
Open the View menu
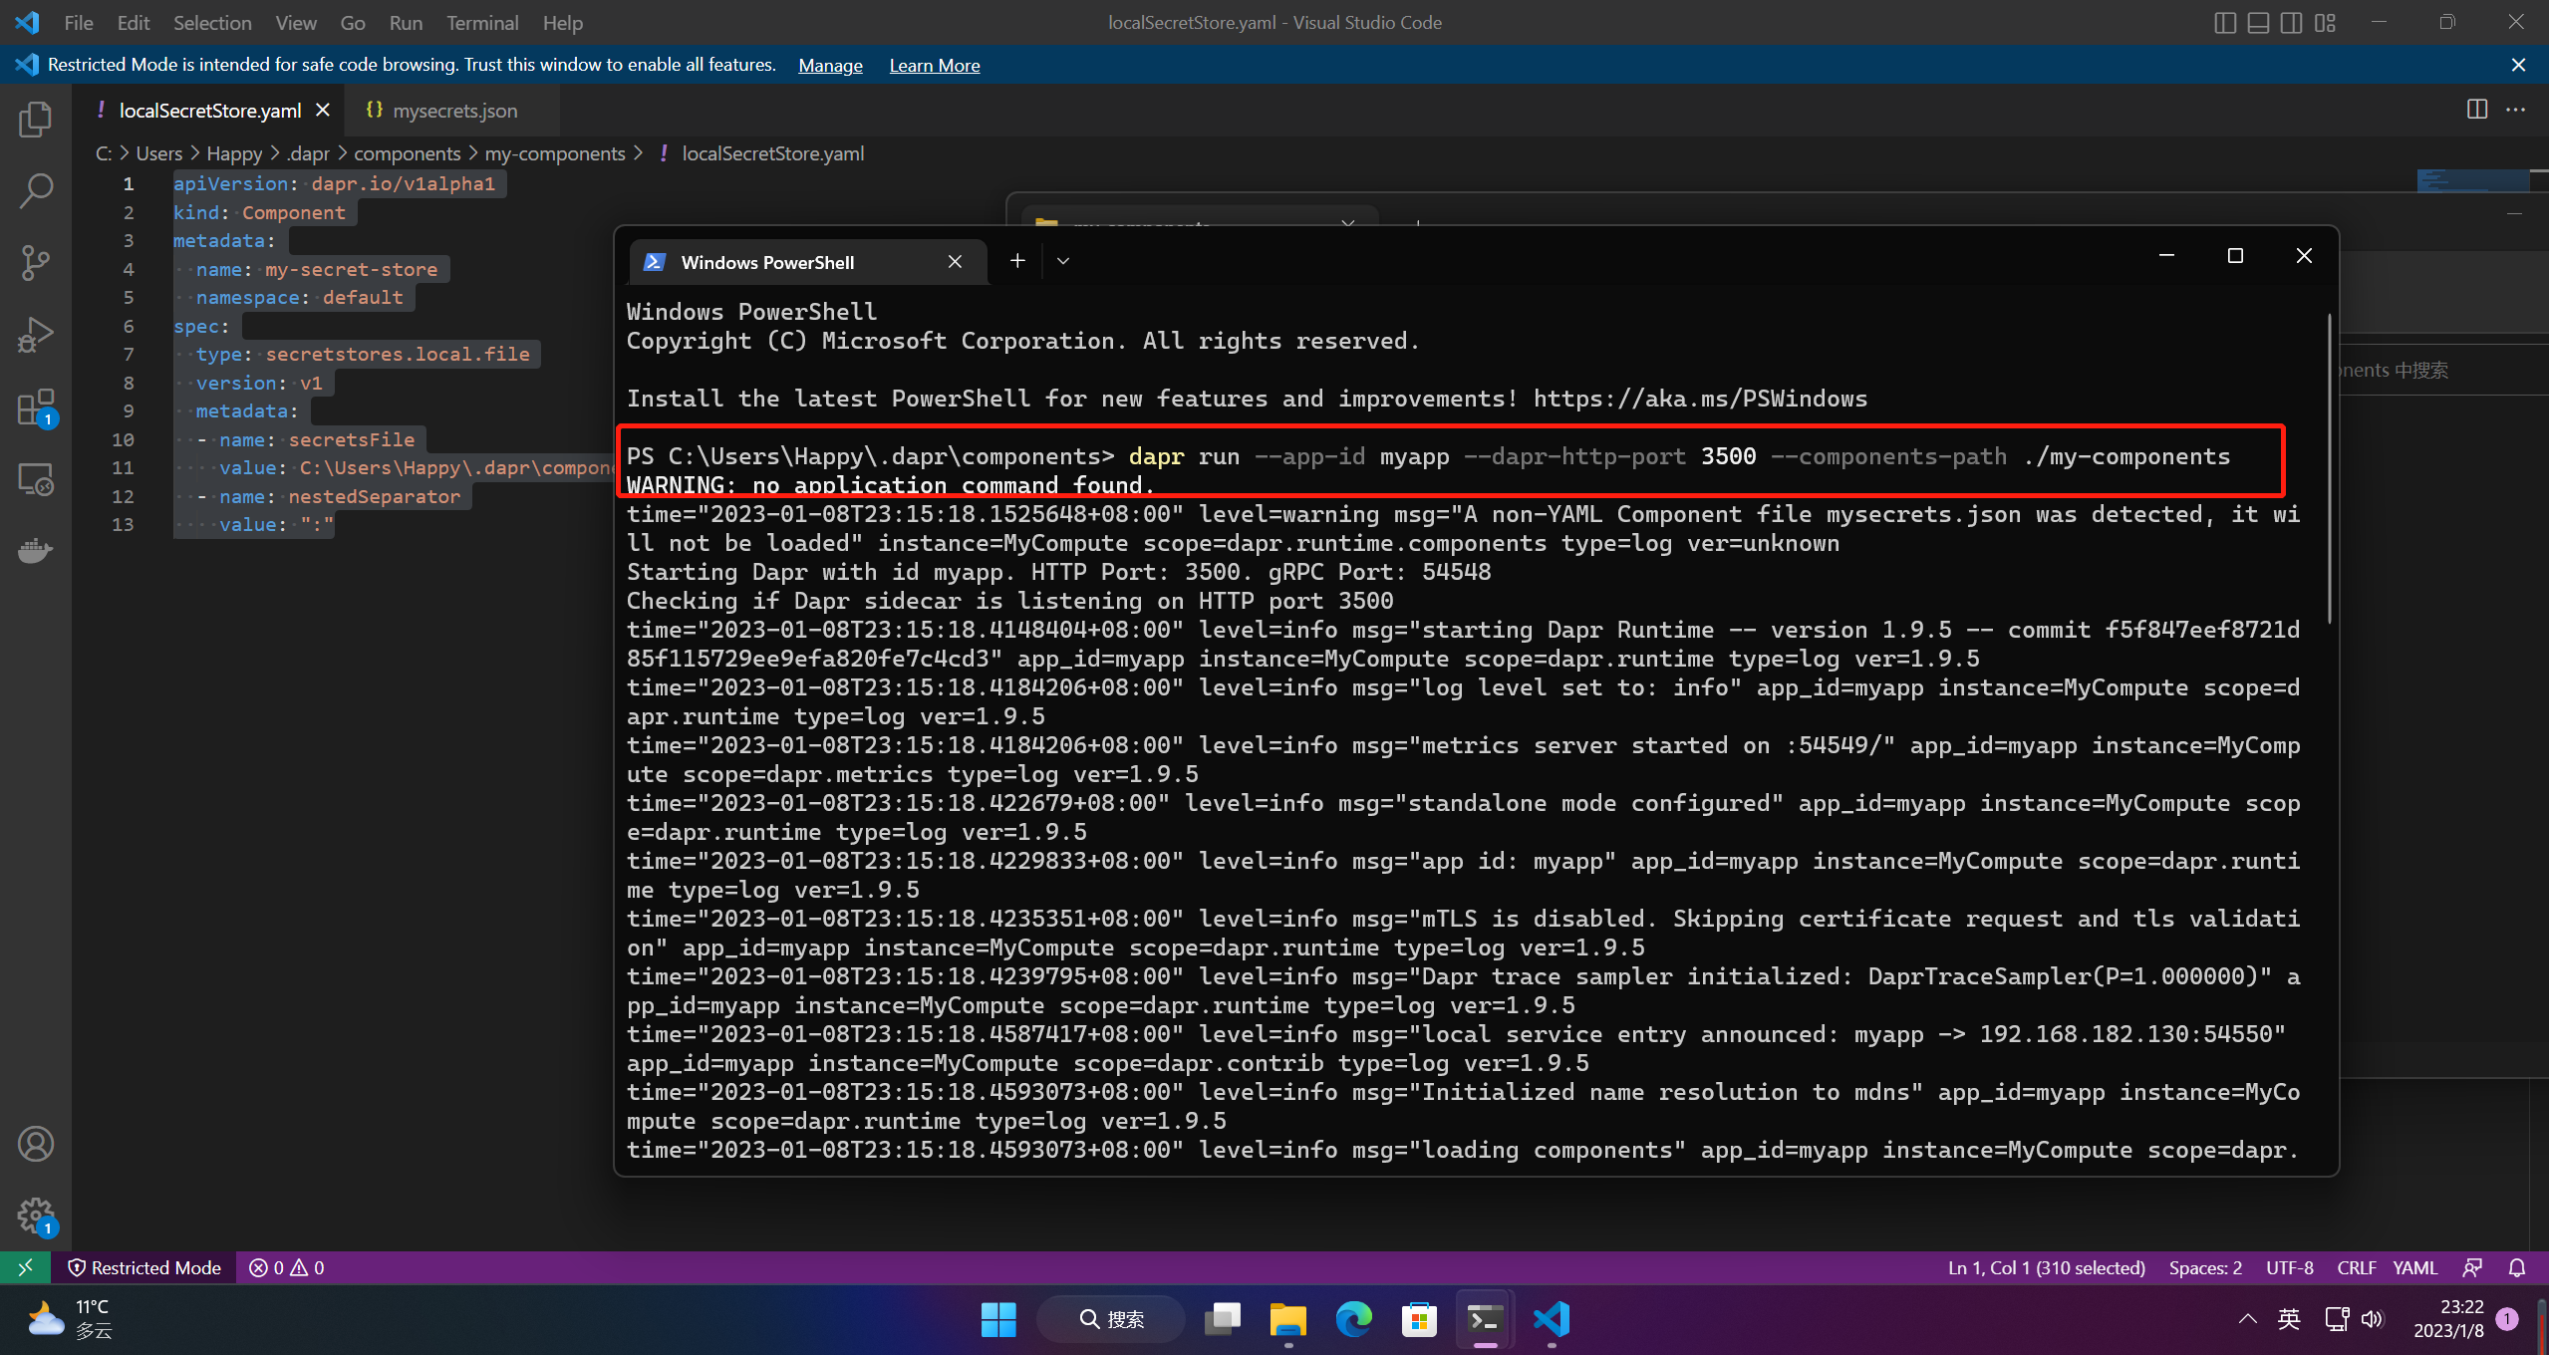[x=296, y=23]
